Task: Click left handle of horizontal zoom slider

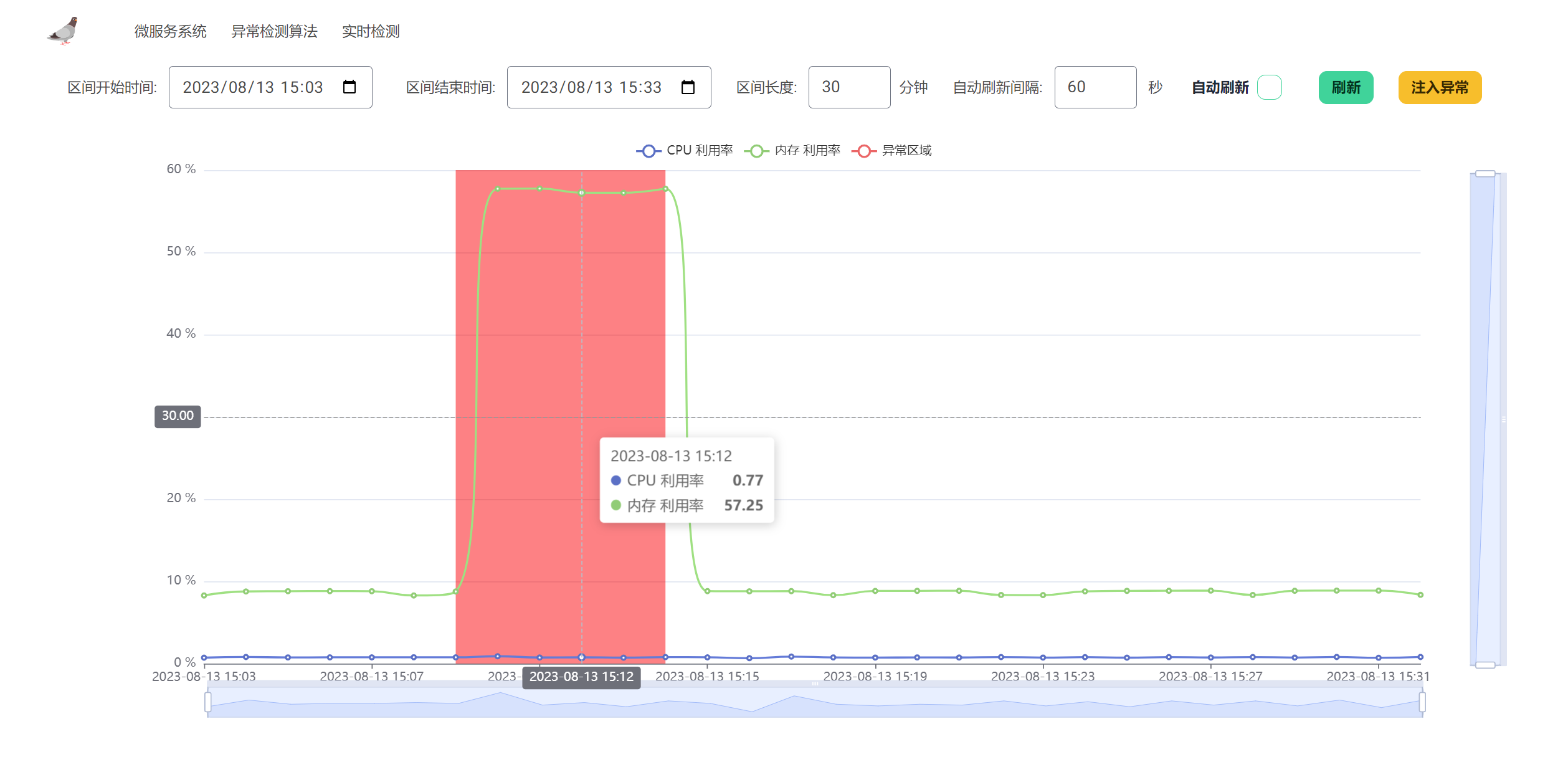Action: pyautogui.click(x=207, y=702)
